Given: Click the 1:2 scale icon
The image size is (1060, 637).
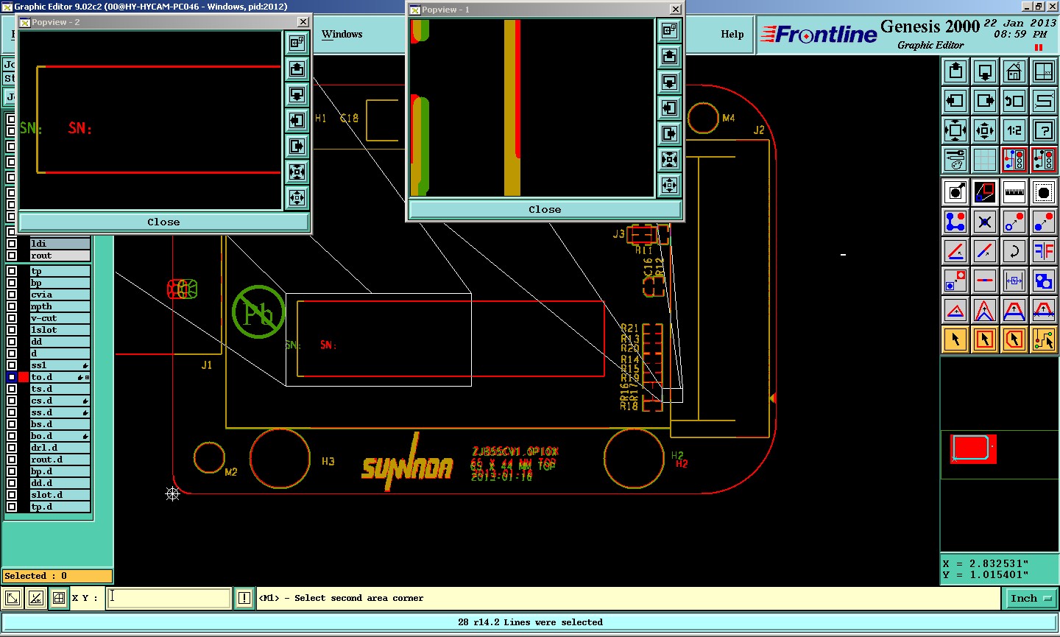Looking at the screenshot, I should point(1014,130).
